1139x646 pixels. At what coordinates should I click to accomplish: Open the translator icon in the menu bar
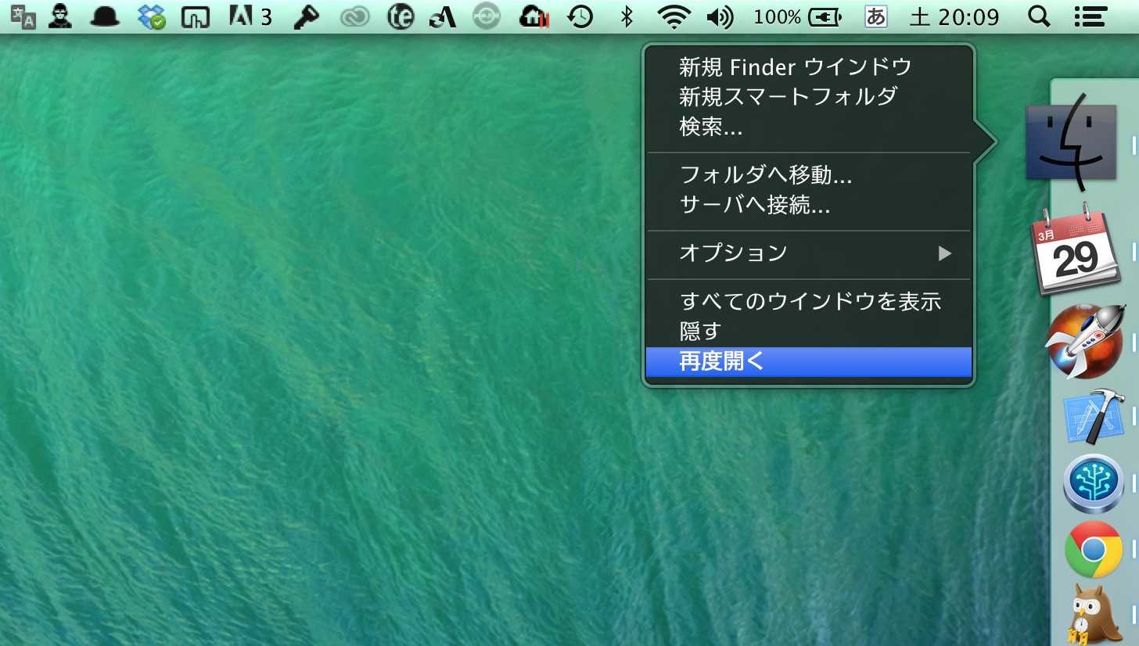[x=23, y=16]
